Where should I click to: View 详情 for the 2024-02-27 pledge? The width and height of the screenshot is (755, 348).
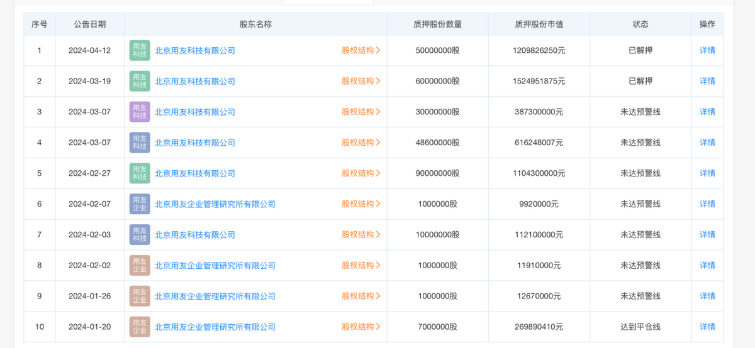707,173
